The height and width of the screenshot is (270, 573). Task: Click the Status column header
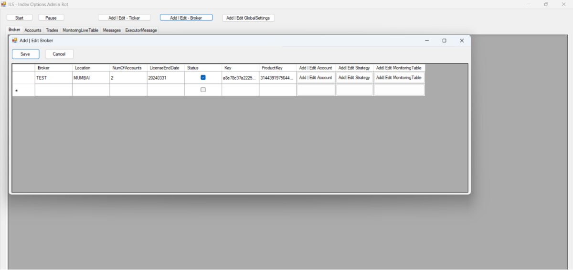click(x=203, y=68)
